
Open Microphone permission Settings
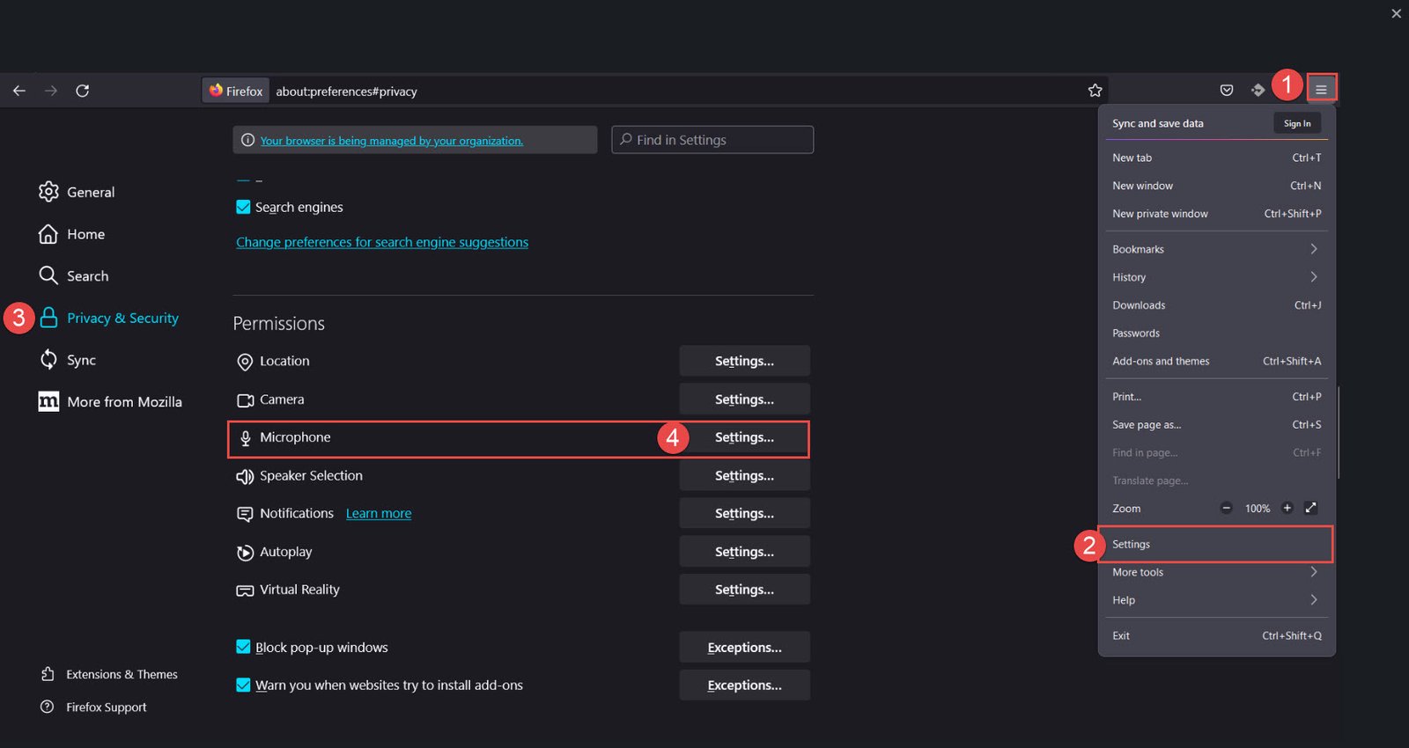tap(744, 437)
